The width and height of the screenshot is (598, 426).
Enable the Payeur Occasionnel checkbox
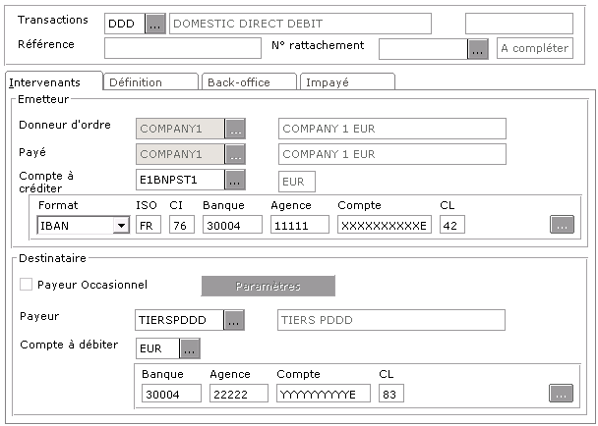tap(27, 285)
